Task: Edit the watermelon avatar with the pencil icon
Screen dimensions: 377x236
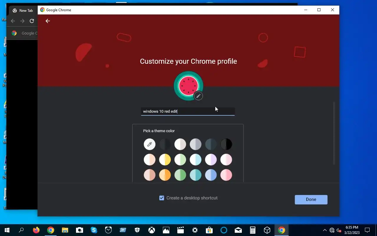Action: tap(199, 96)
